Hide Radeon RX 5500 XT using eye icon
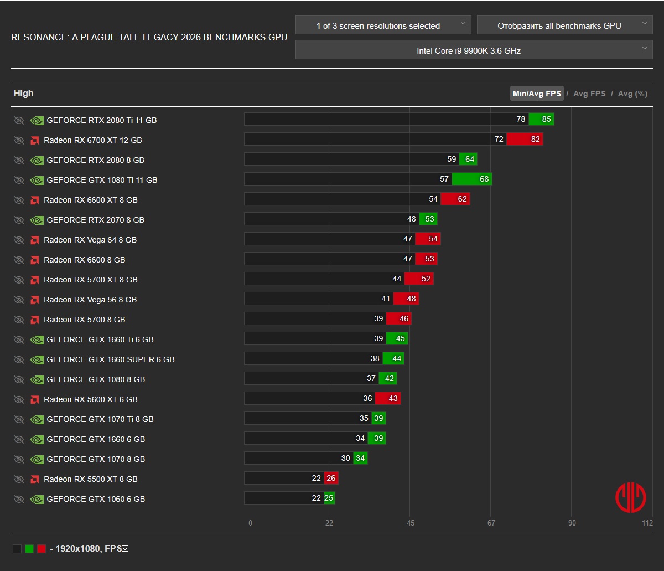664x571 pixels. tap(19, 479)
